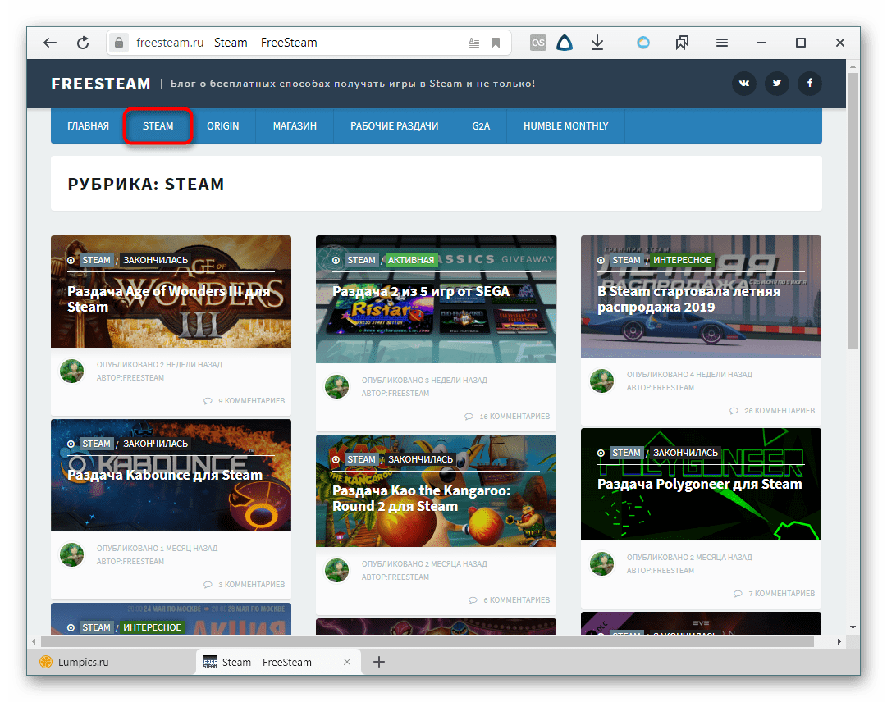This screenshot has width=887, height=702.
Task: Reload the page with the refresh icon
Action: [83, 43]
